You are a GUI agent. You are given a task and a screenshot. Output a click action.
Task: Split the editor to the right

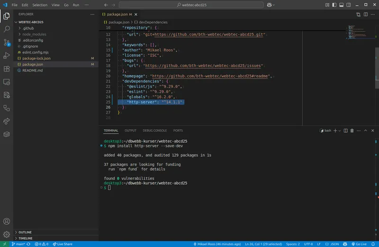(366, 15)
